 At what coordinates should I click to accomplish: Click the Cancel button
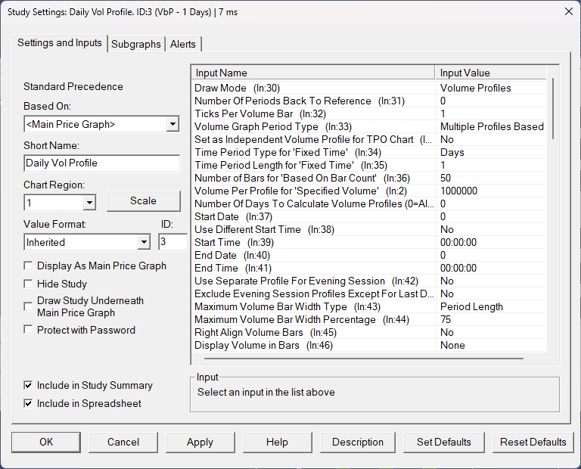[123, 442]
